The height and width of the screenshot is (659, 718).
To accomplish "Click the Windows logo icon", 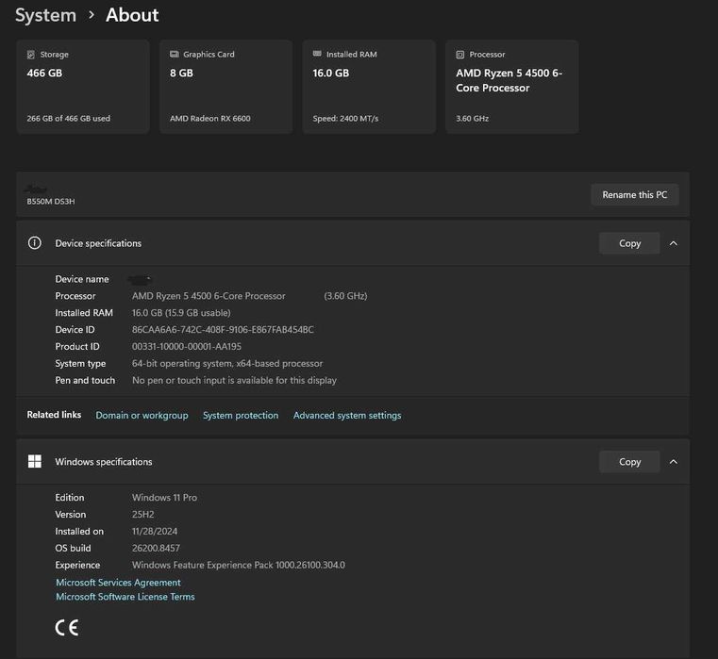I will tap(34, 461).
